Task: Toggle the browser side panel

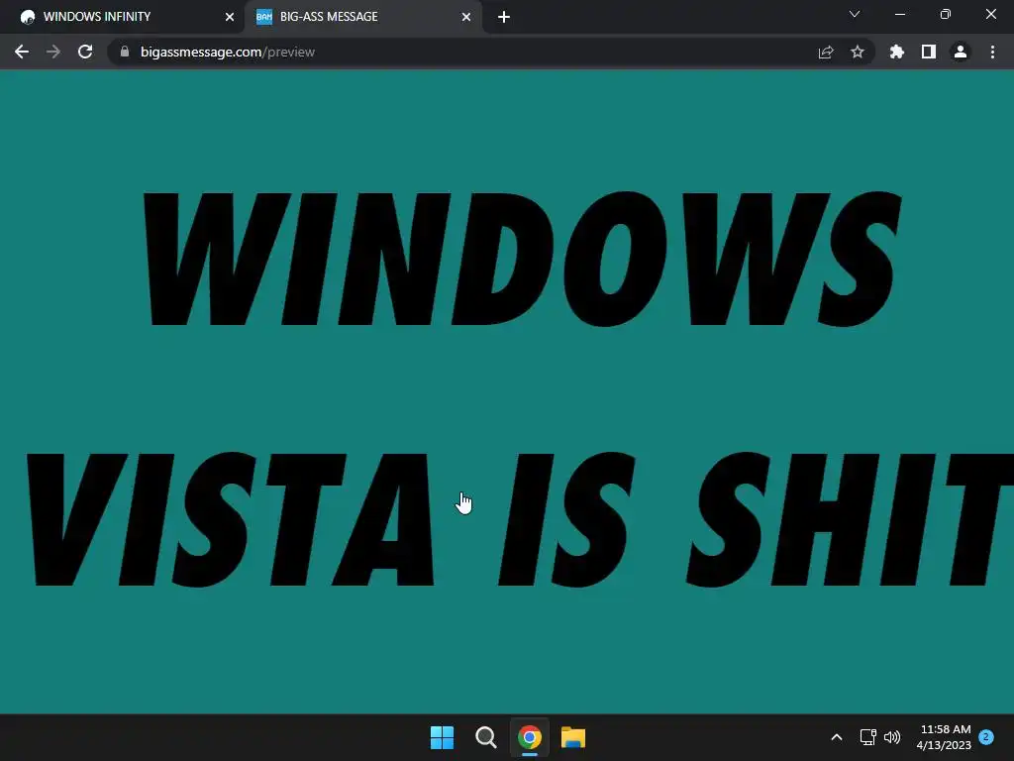Action: point(929,52)
